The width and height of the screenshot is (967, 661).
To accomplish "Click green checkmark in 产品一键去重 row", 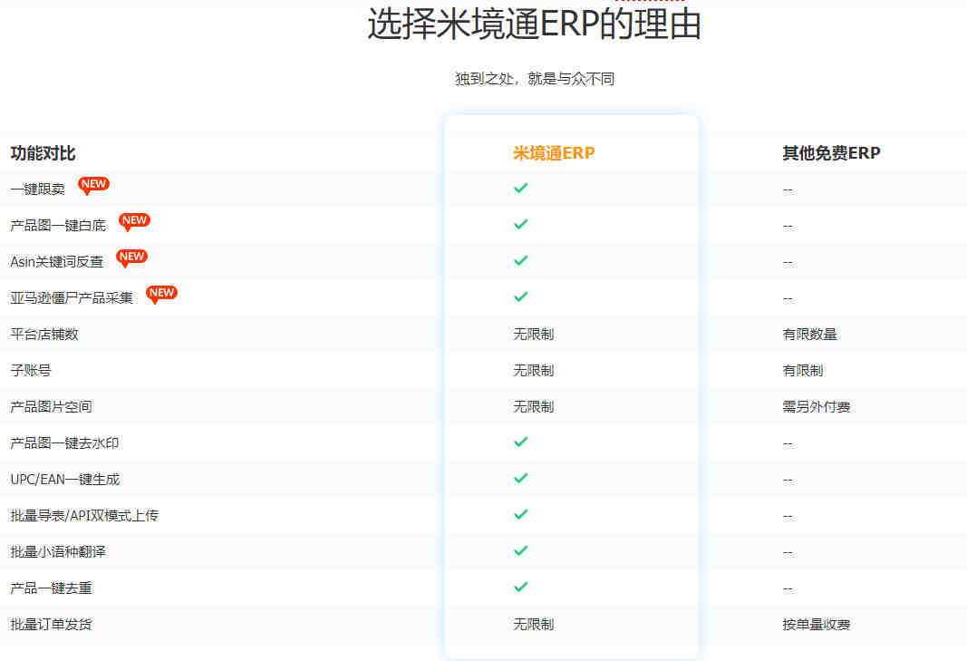I will pyautogui.click(x=521, y=587).
